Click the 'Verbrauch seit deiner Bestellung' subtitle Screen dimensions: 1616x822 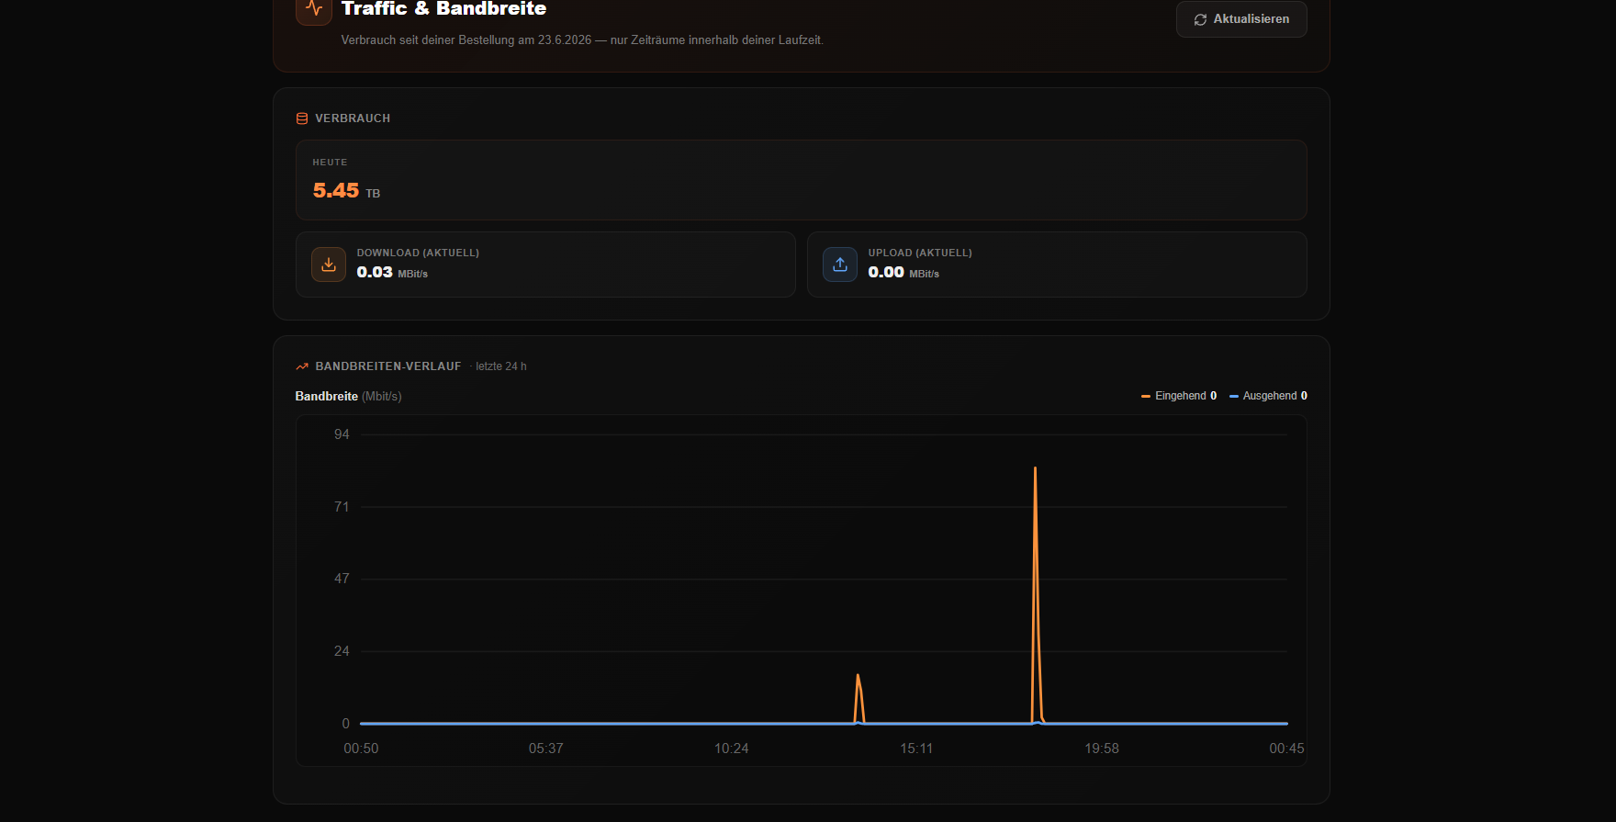pyautogui.click(x=582, y=40)
